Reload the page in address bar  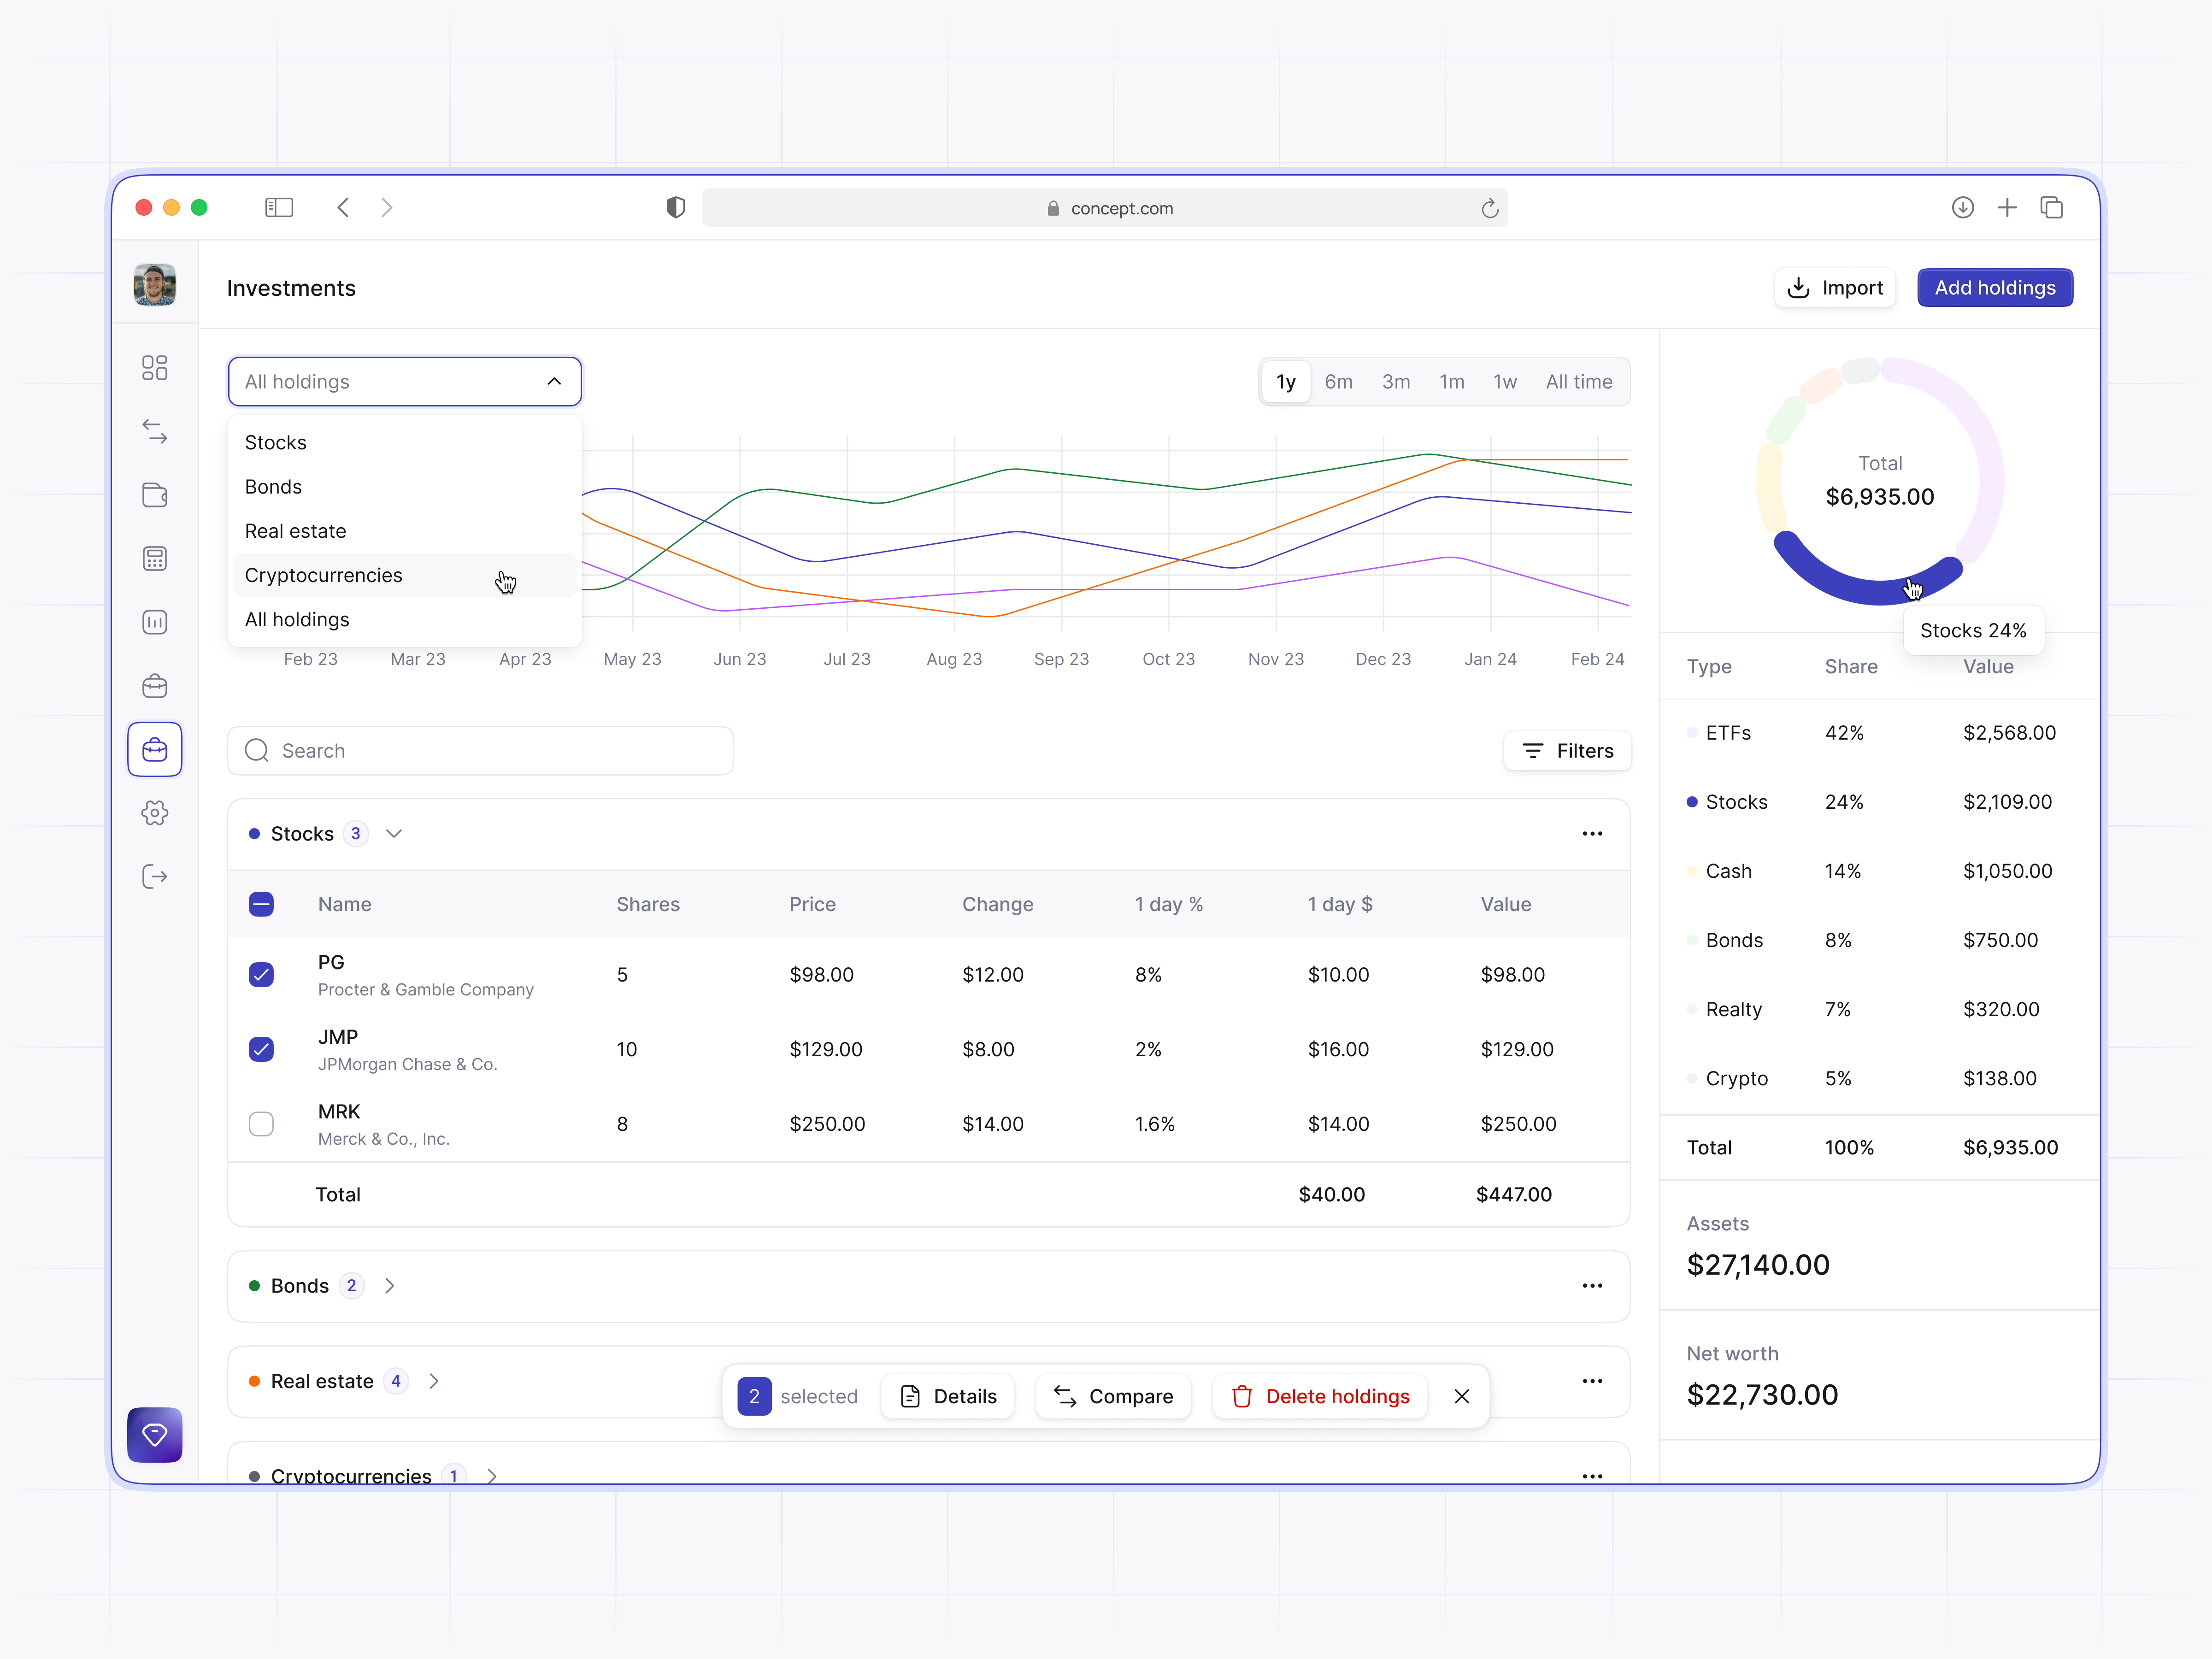(x=1489, y=208)
